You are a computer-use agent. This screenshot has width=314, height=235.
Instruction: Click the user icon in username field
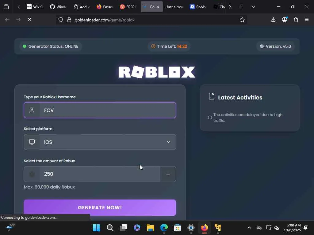click(x=32, y=110)
